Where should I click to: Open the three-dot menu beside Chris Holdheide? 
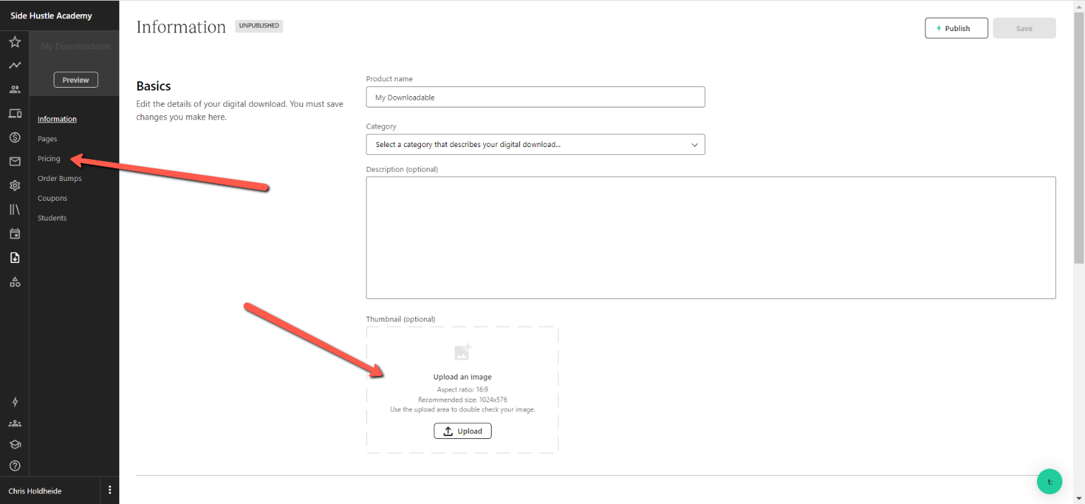pyautogui.click(x=109, y=490)
